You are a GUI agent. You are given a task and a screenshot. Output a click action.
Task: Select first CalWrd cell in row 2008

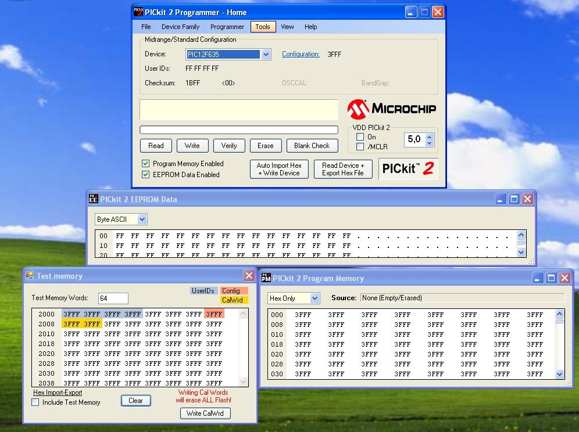(72, 324)
